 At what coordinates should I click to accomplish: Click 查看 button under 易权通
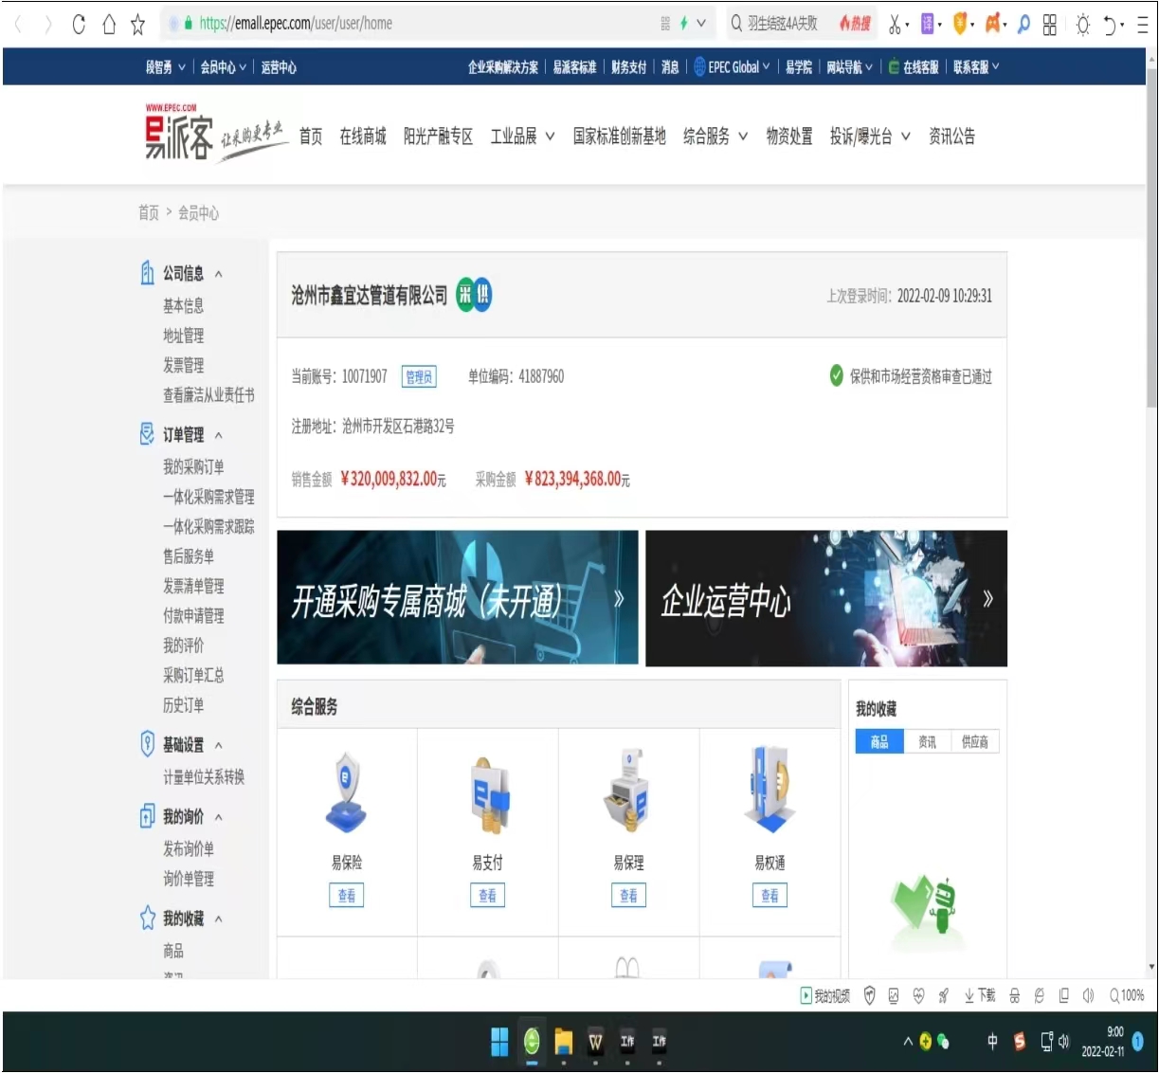tap(770, 895)
